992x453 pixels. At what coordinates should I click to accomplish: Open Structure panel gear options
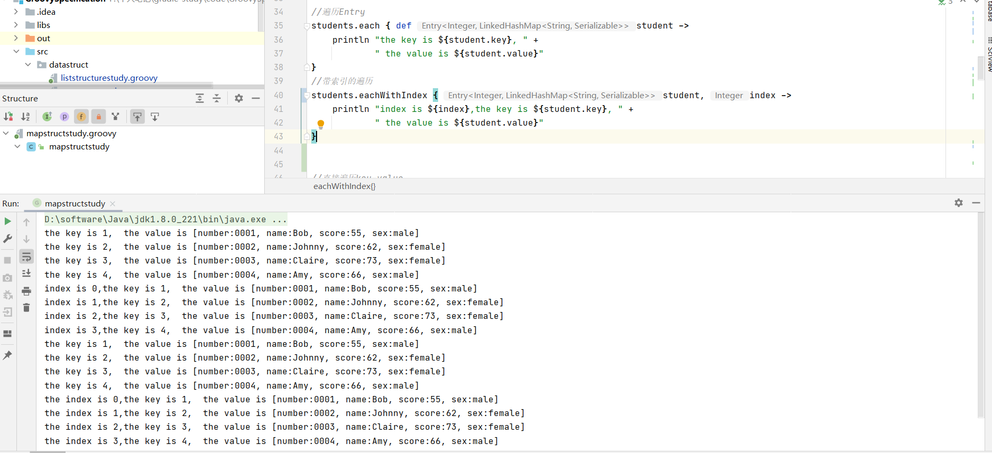(239, 98)
